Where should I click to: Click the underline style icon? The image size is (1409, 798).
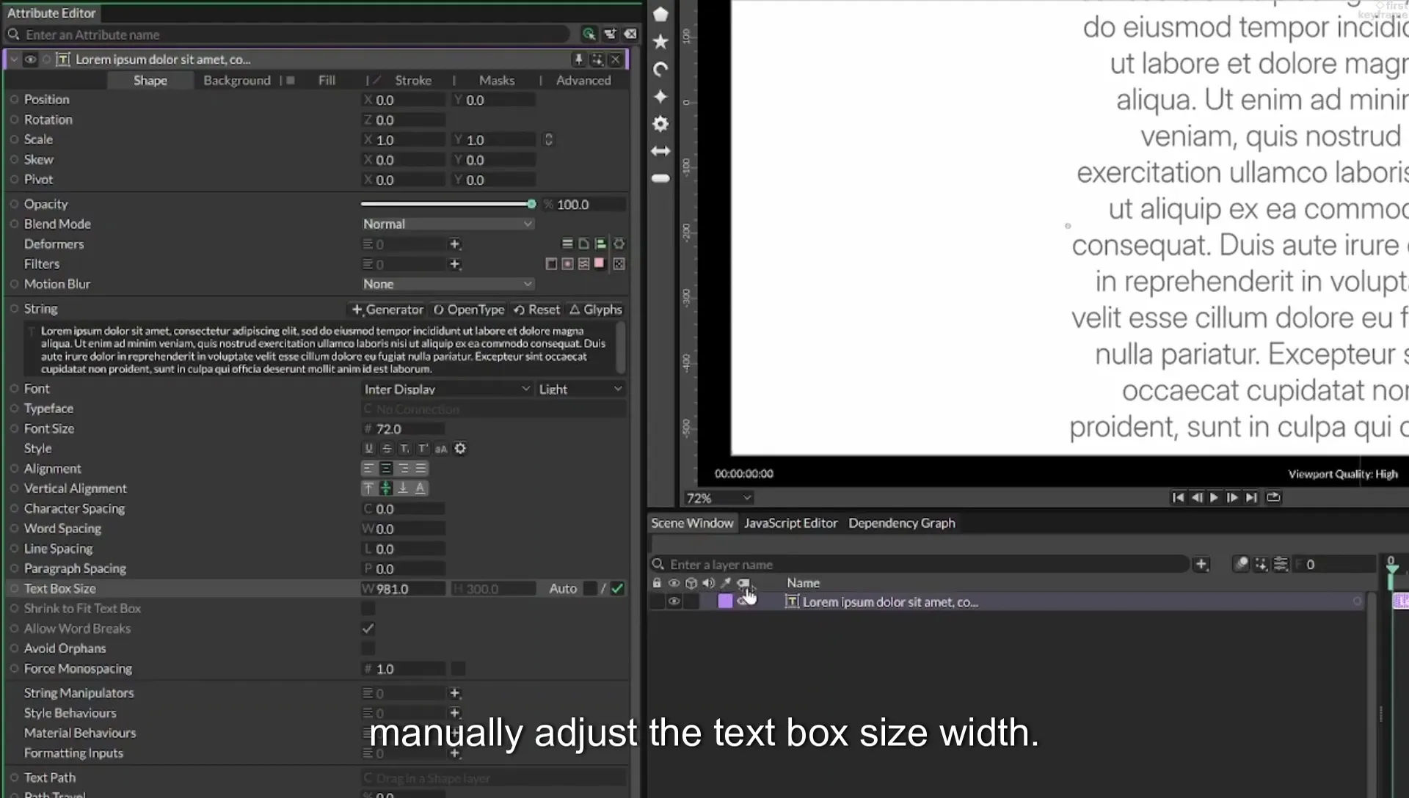coord(368,449)
